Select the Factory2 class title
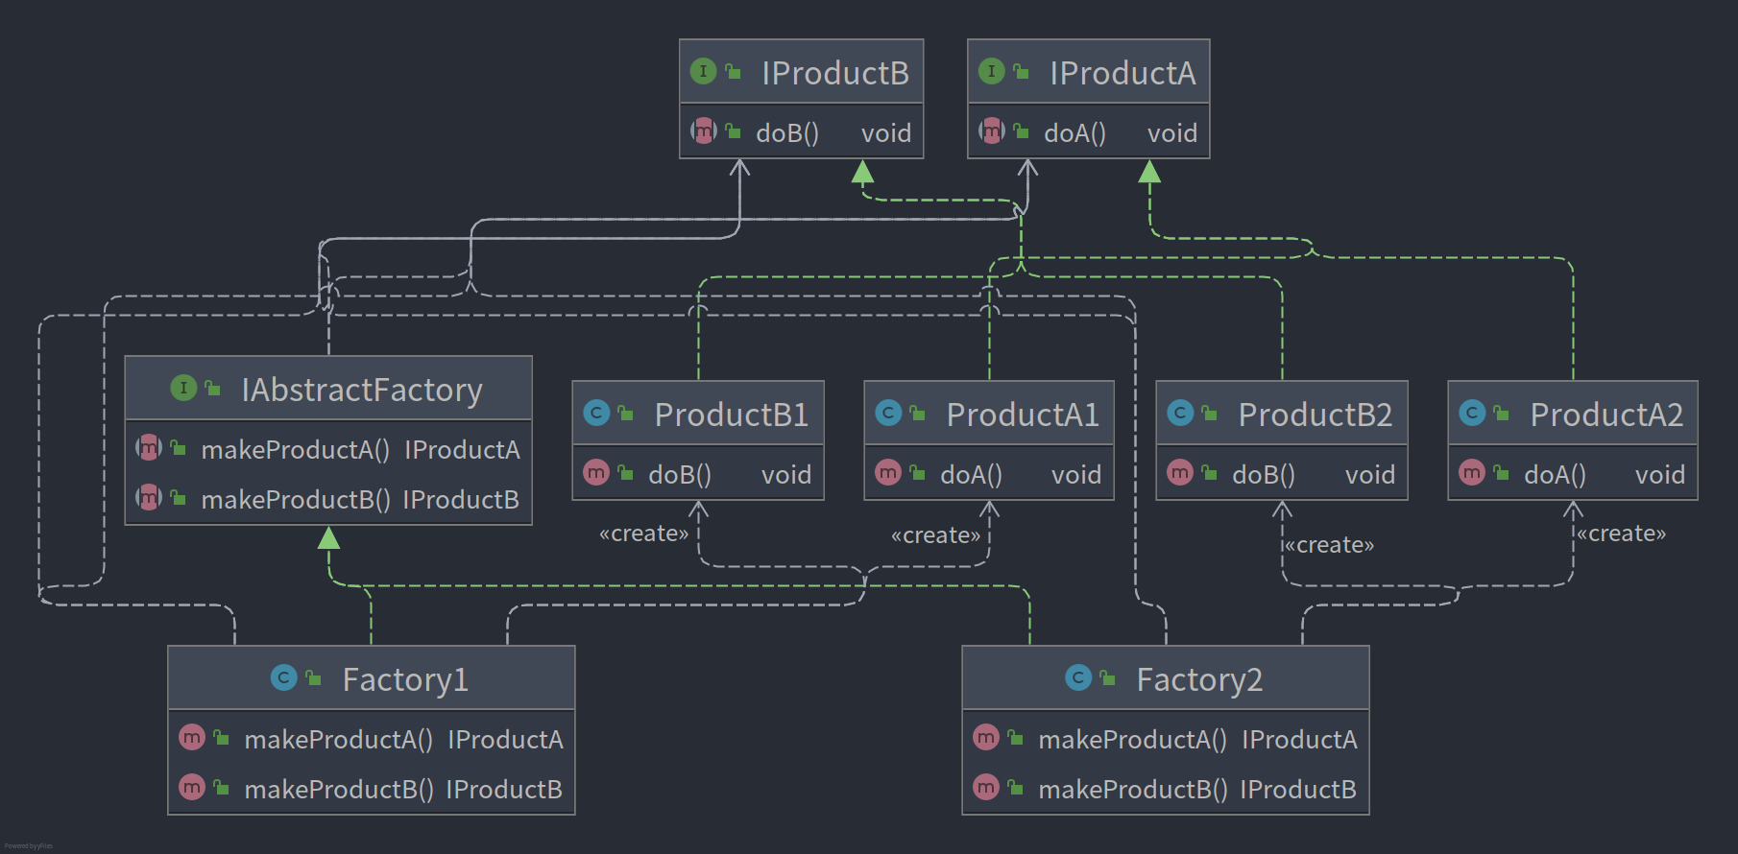This screenshot has width=1738, height=854. pyautogui.click(x=1199, y=680)
